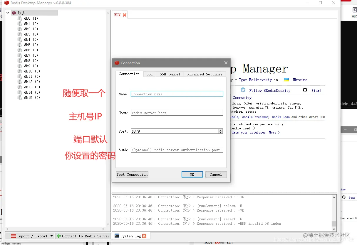Click the Connection dialog Redis icon

point(117,63)
